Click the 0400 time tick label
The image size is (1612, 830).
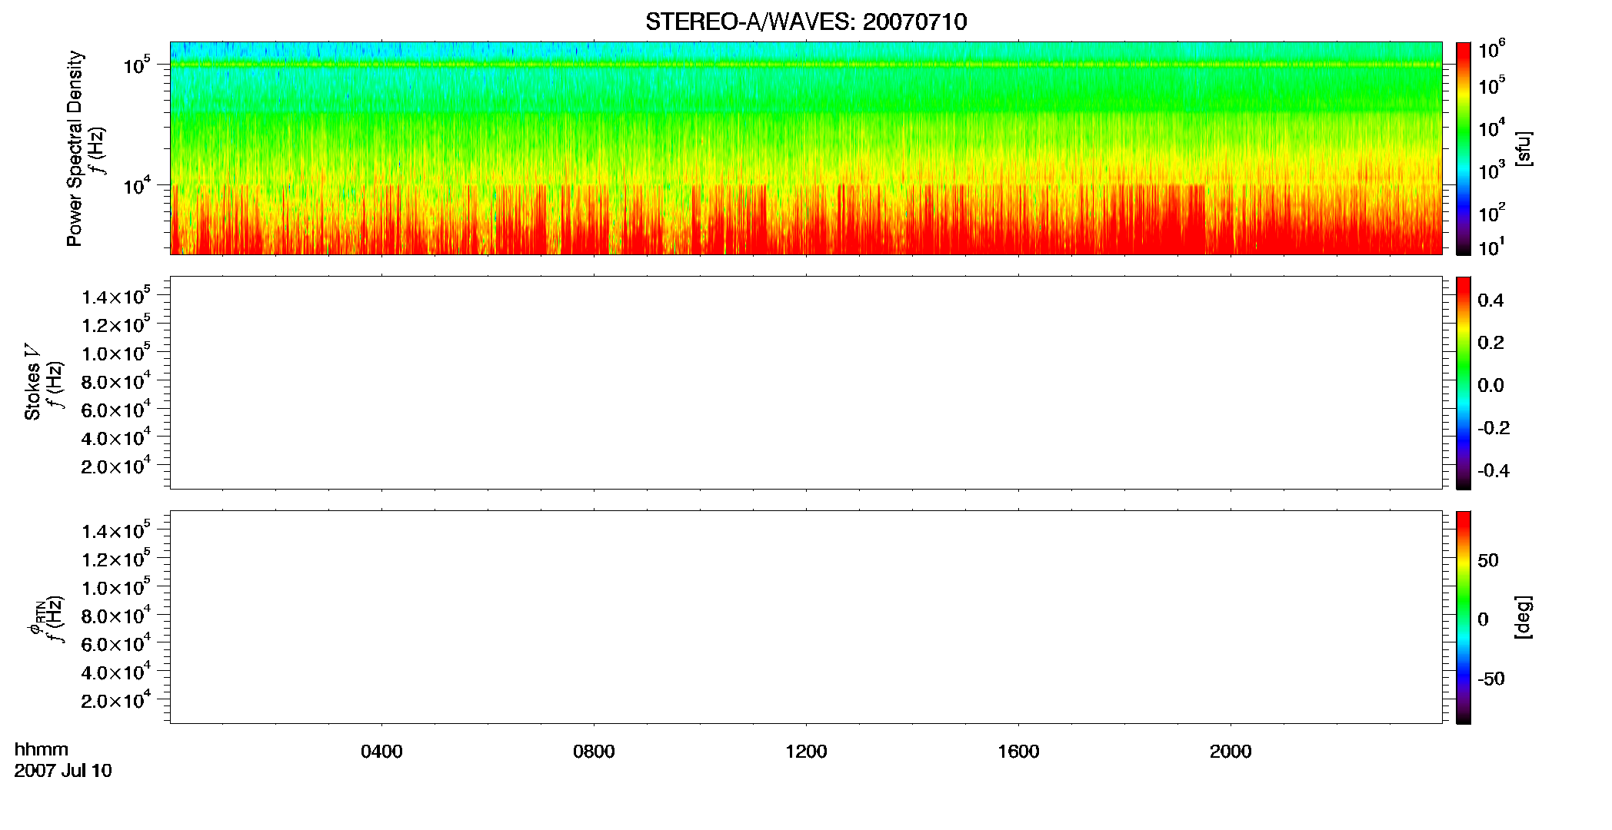click(x=381, y=752)
